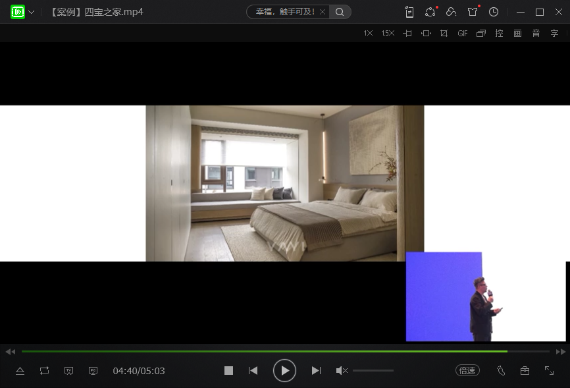Viewport: 570px width, 388px height.
Task: Click the bedroom video frame
Action: click(284, 183)
